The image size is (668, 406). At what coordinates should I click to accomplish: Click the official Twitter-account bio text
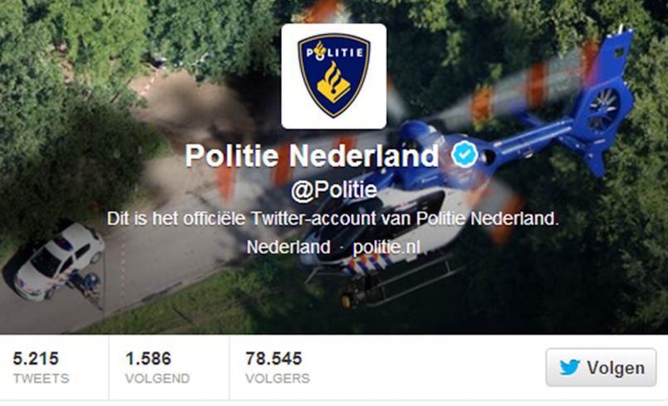pos(333,219)
